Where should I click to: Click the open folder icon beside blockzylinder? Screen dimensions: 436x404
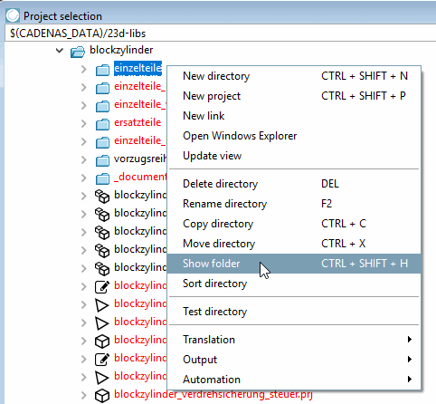[78, 52]
